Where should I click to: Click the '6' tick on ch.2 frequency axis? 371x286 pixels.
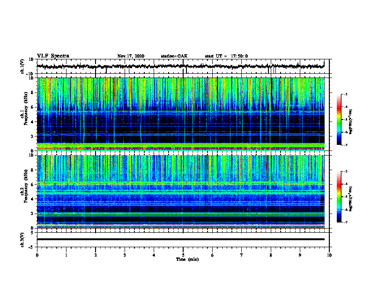click(32, 185)
